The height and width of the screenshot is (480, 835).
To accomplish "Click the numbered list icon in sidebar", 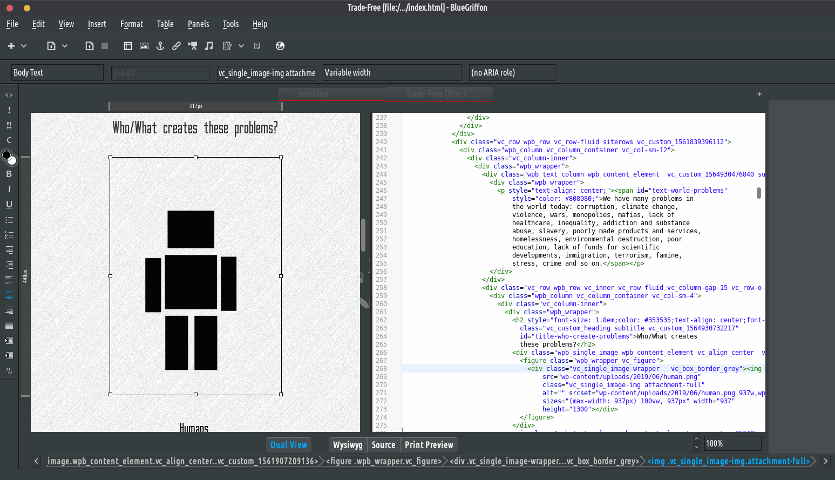I will point(9,235).
